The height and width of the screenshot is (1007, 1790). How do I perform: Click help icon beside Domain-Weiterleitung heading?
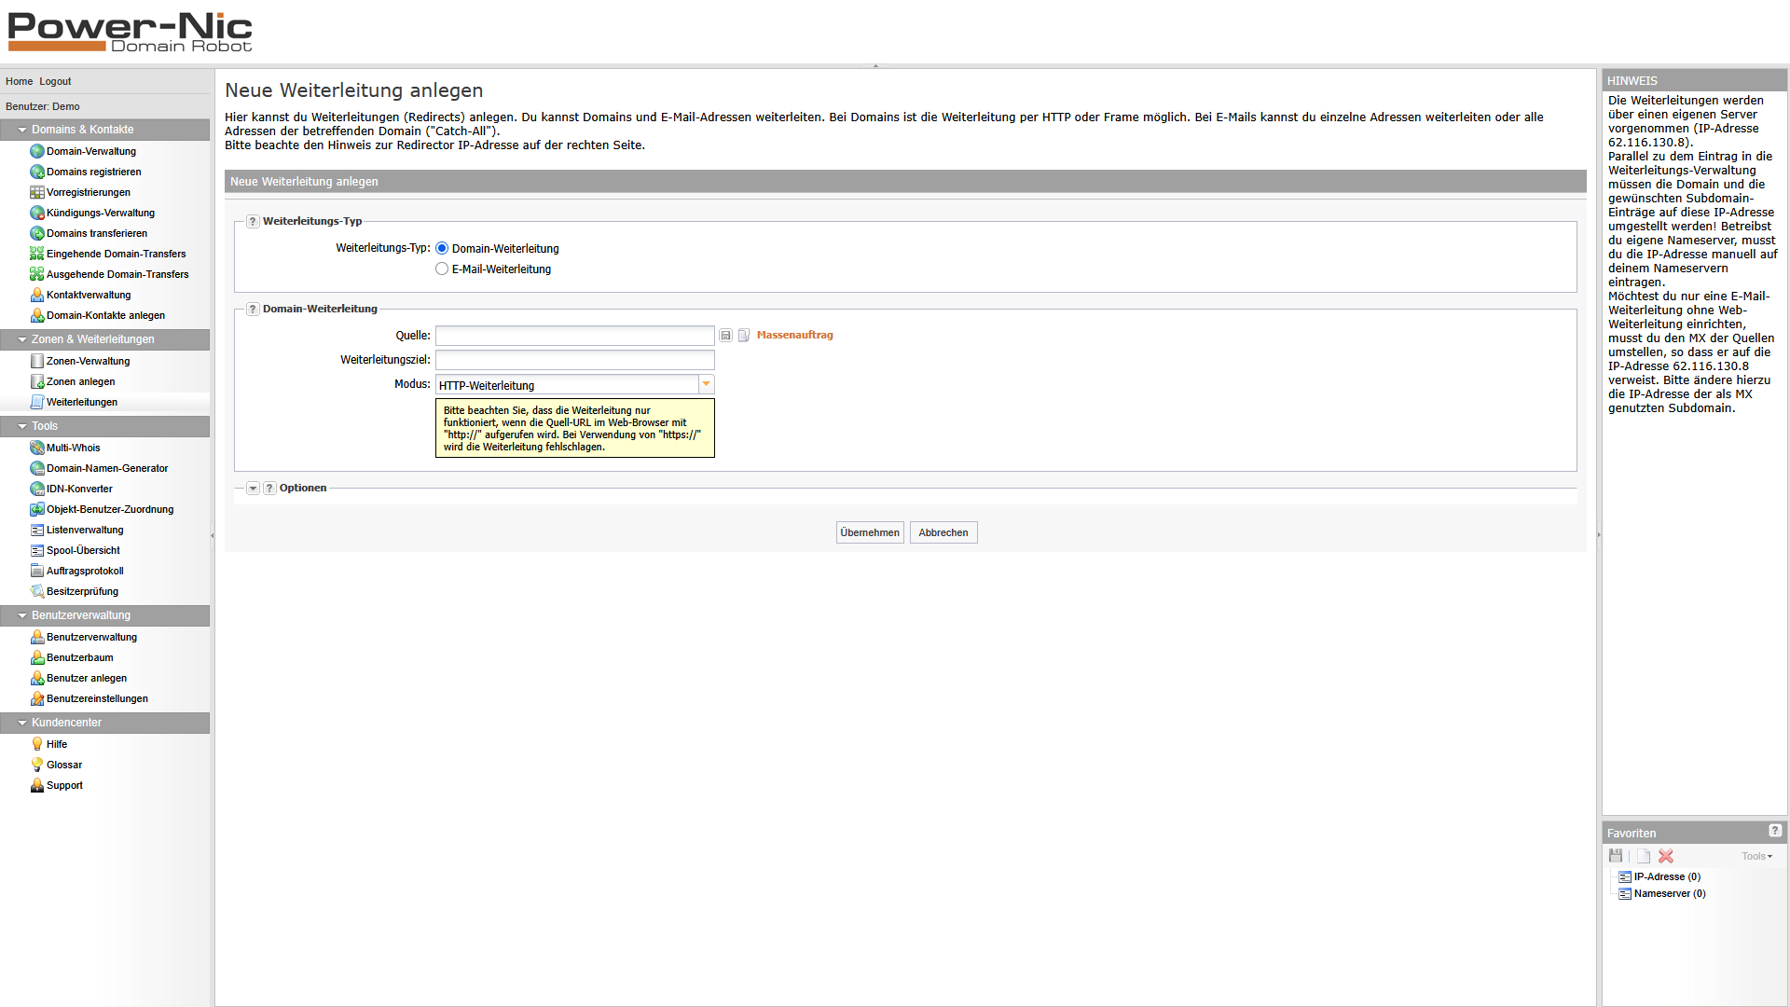[253, 310]
